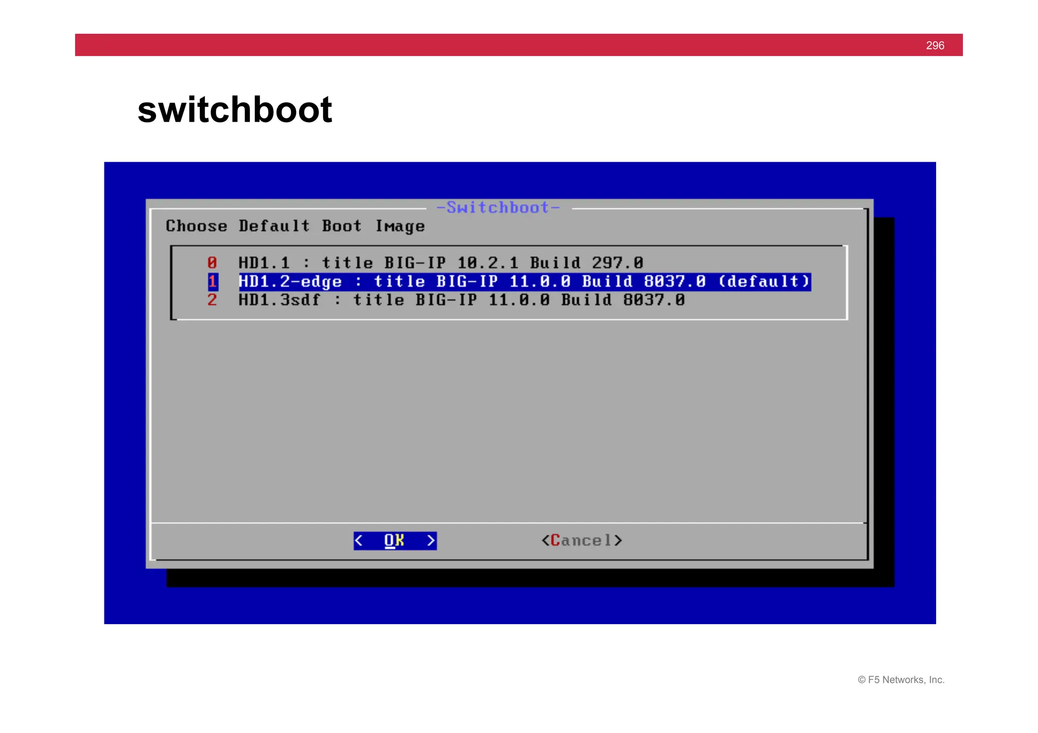Click the F5 Networks, Inc. copyright text
This screenshot has width=1038, height=733.
click(901, 680)
